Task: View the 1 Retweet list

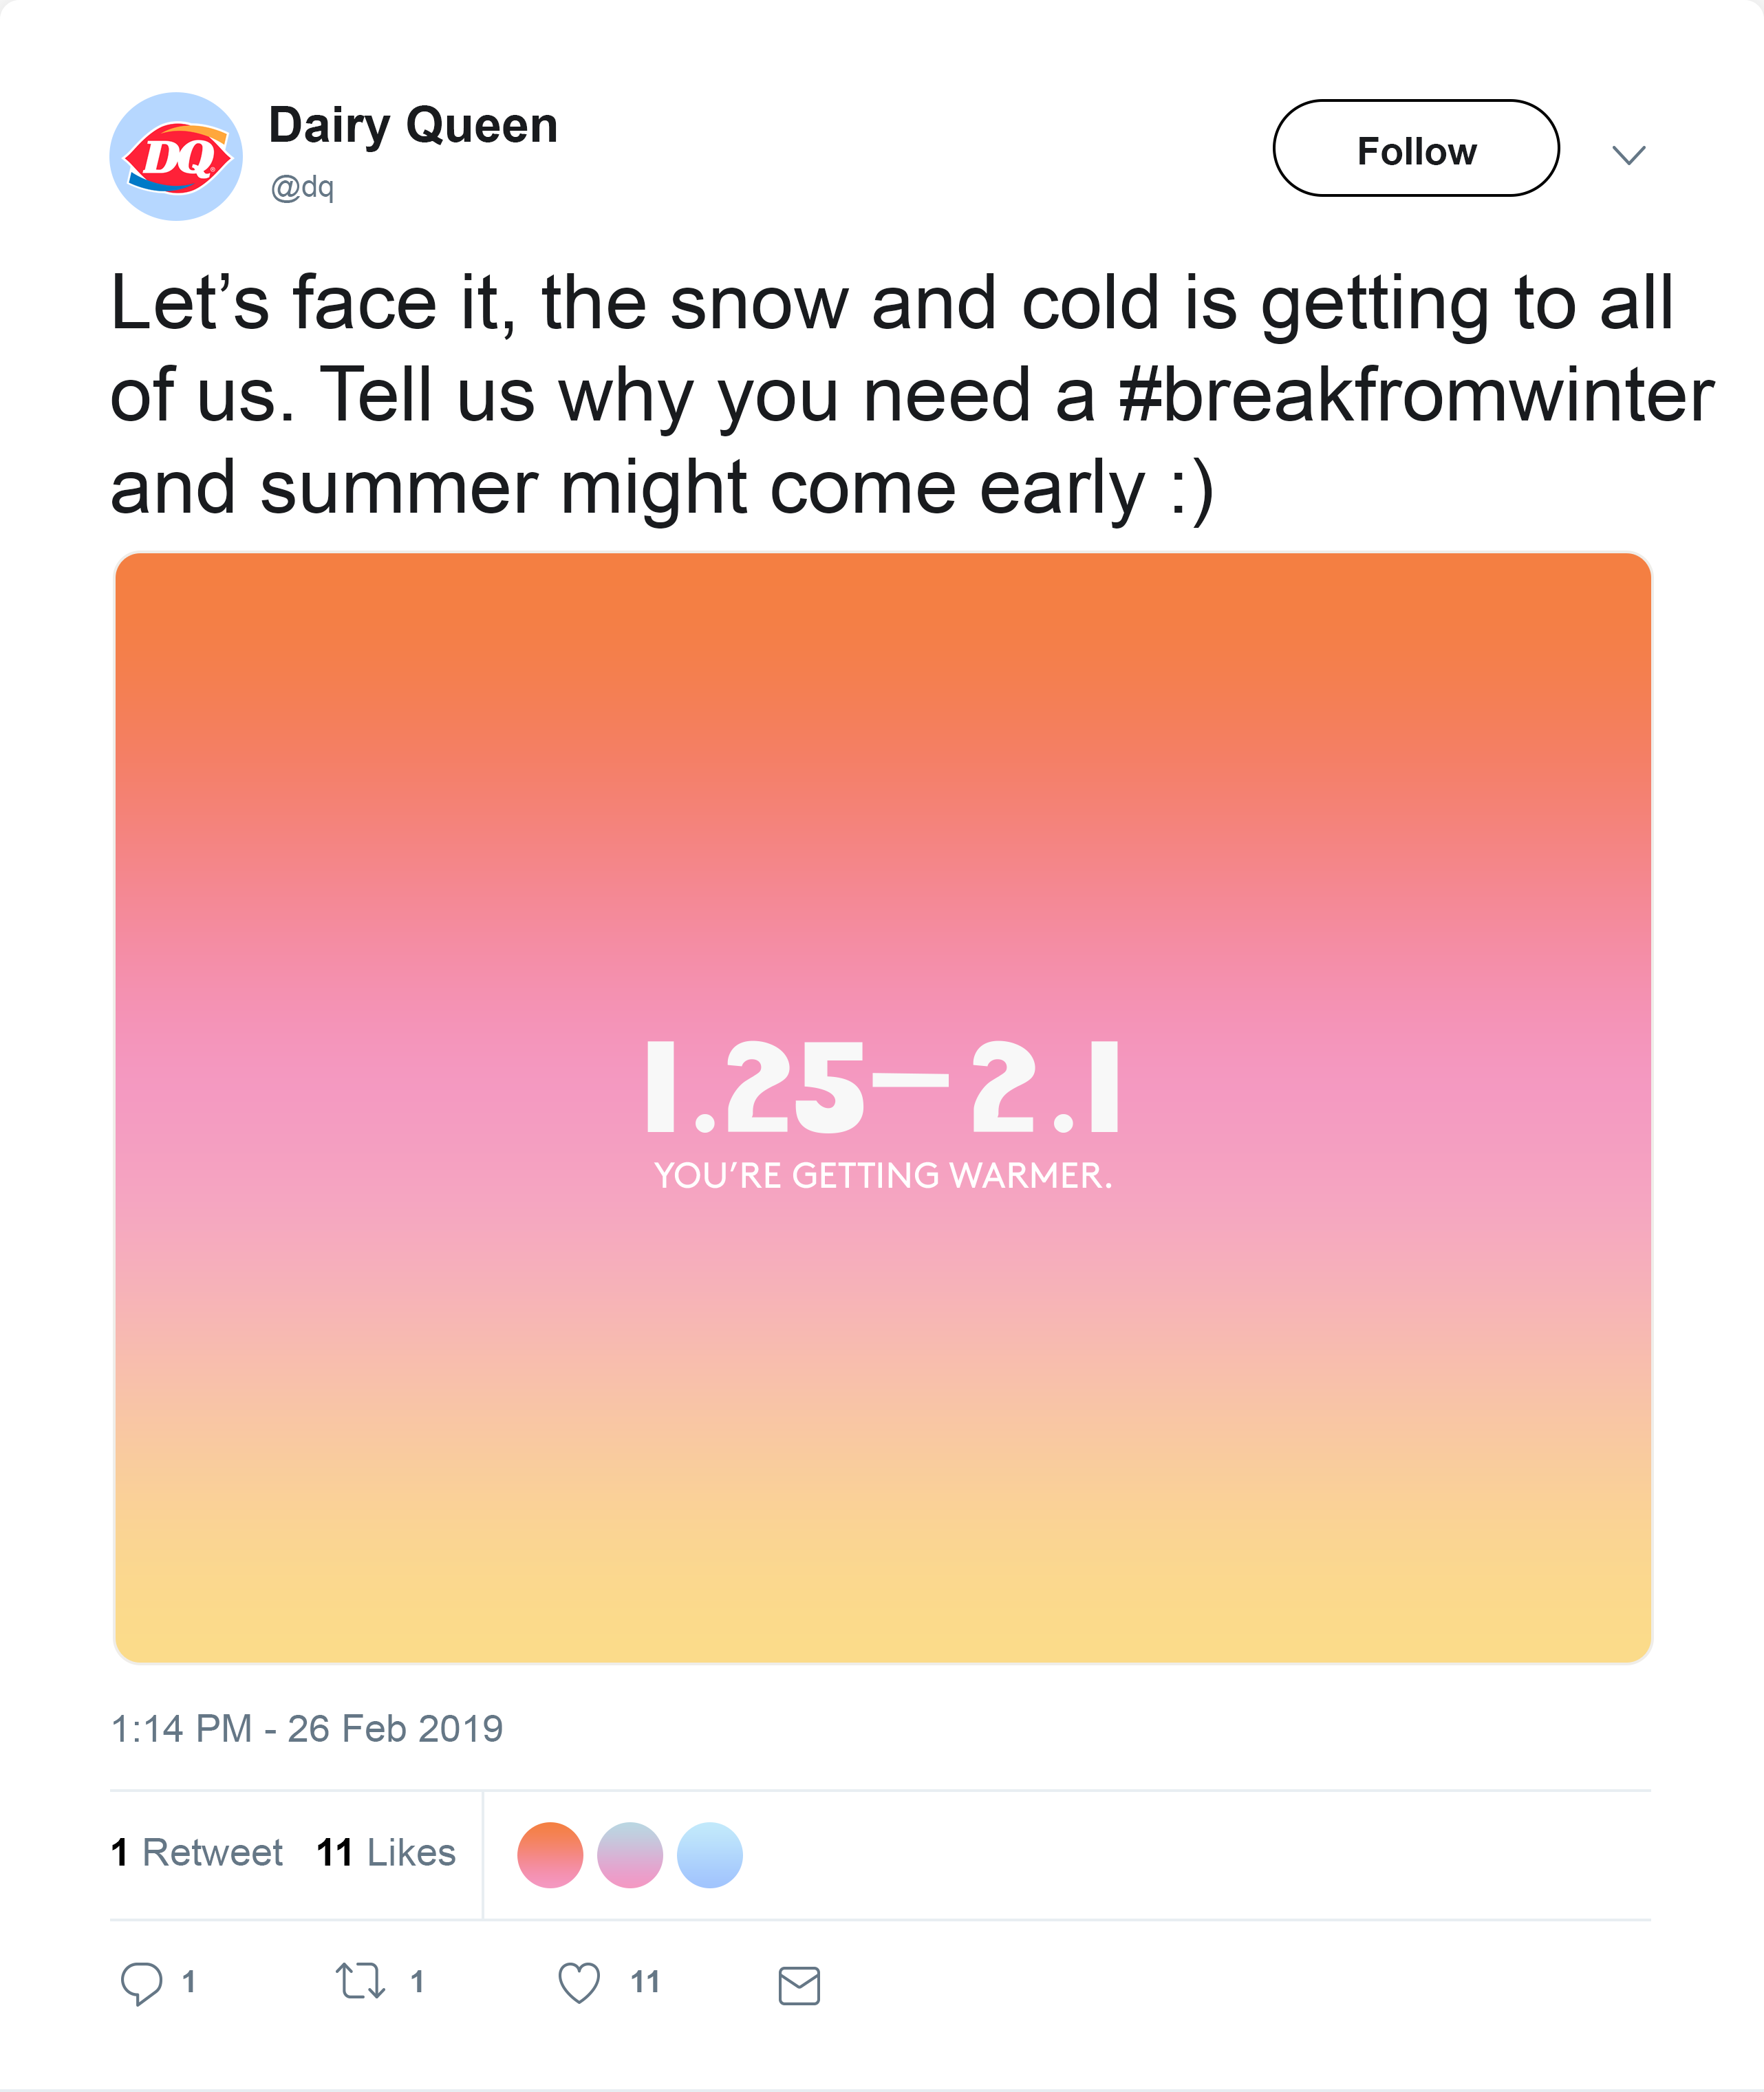Action: click(x=197, y=1853)
